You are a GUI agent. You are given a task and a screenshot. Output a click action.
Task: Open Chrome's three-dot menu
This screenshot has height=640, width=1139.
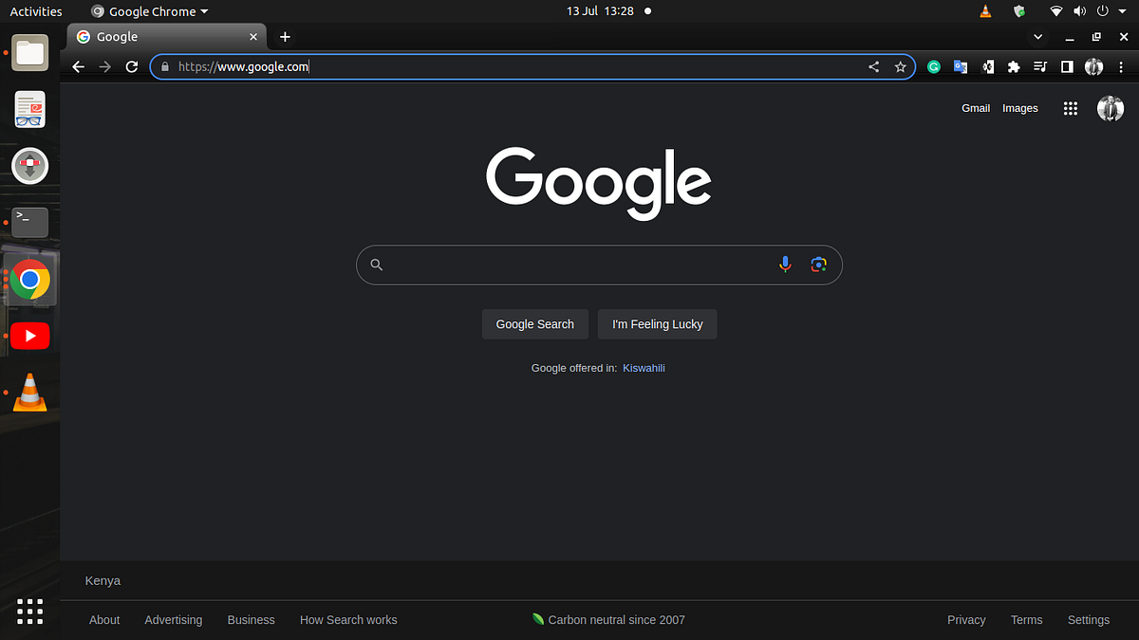[x=1121, y=66]
